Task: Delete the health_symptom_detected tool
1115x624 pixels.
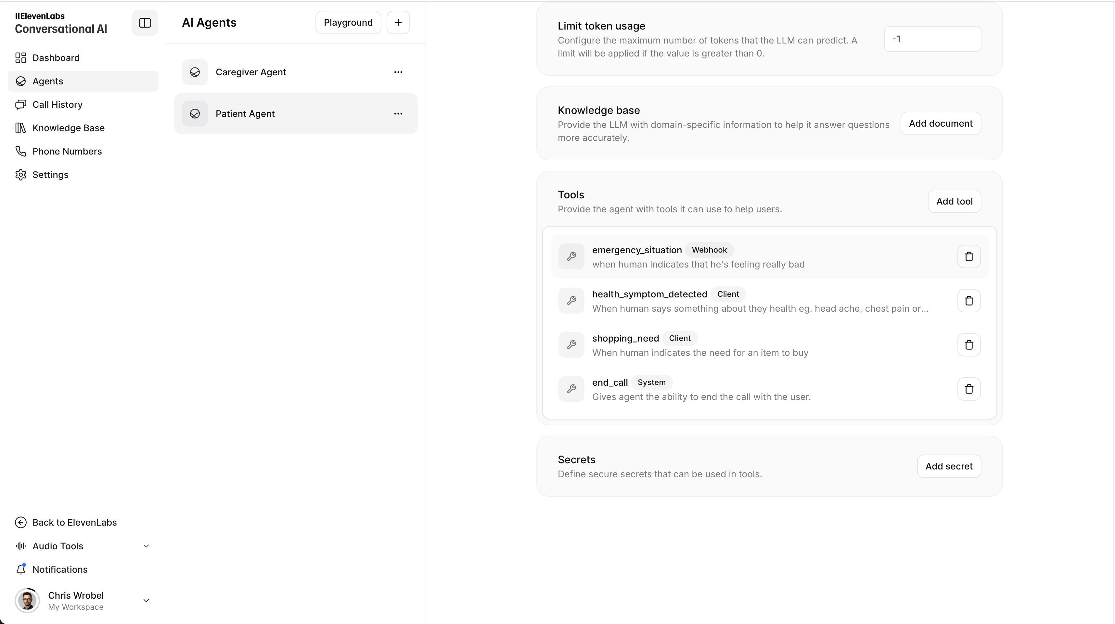Action: (969, 301)
